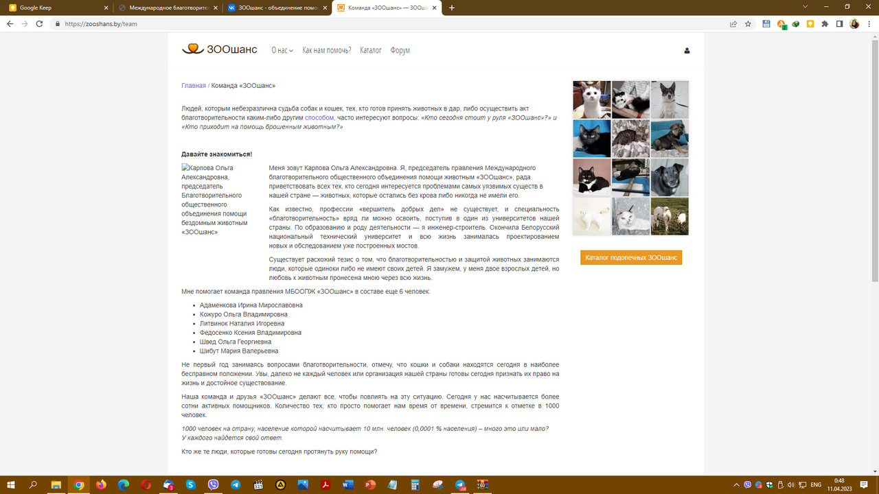Open the Chrome extensions puzzle icon
This screenshot has width=879, height=494.
[x=825, y=23]
